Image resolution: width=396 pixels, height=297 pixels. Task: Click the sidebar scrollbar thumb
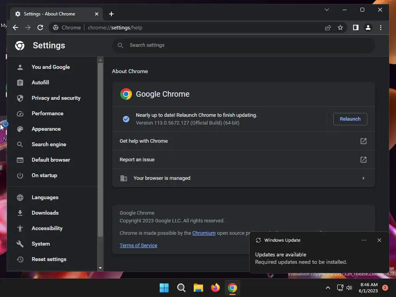(100, 150)
